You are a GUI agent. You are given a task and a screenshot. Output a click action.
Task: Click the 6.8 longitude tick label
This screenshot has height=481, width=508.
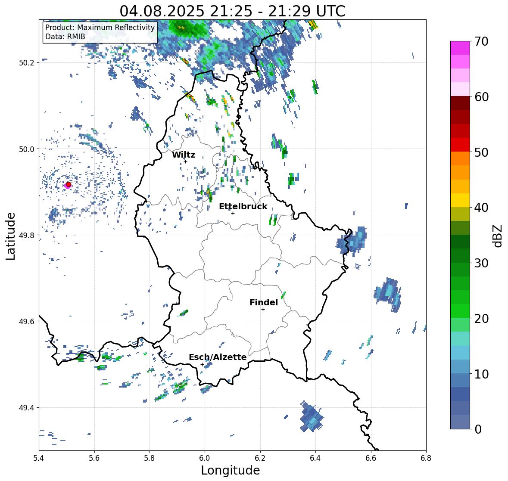pos(426,458)
